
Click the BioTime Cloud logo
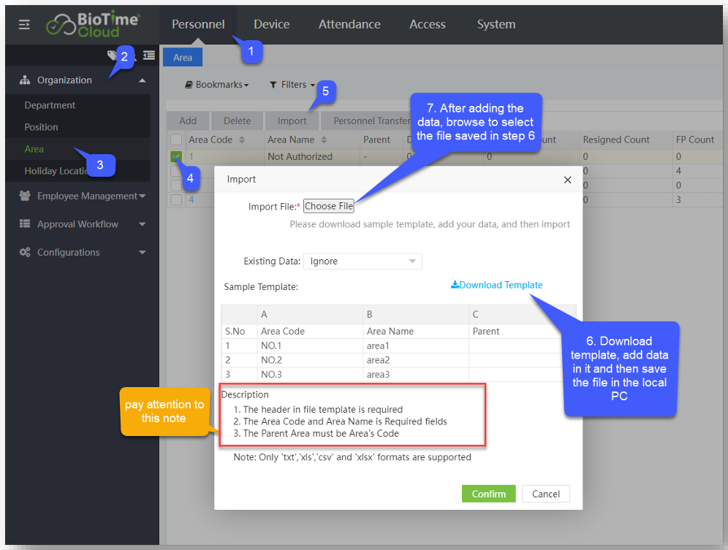(x=94, y=24)
